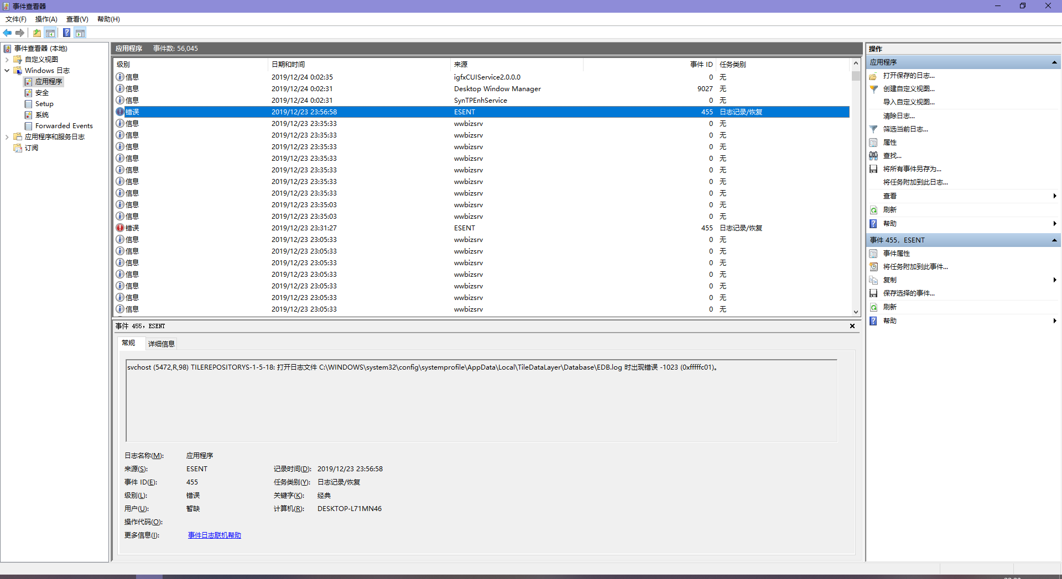Click the event list scrollbar down arrow
This screenshot has height=579, width=1062.
(856, 312)
